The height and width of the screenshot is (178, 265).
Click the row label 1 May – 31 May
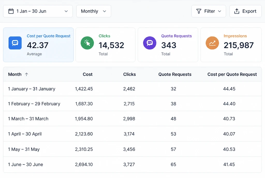(24, 149)
